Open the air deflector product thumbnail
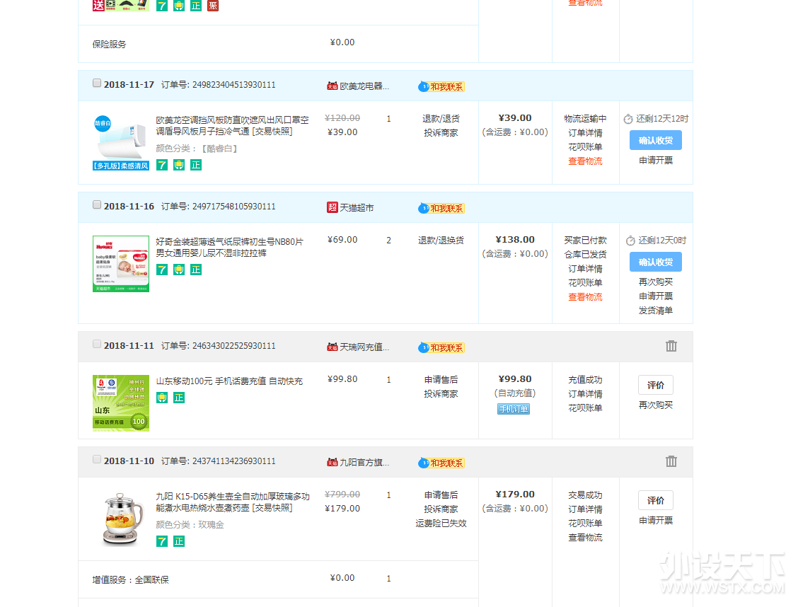This screenshot has height=607, width=798. coord(120,142)
